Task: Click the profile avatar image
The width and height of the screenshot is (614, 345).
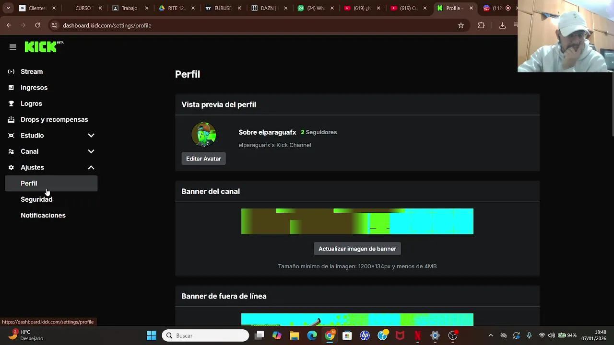Action: pyautogui.click(x=203, y=134)
